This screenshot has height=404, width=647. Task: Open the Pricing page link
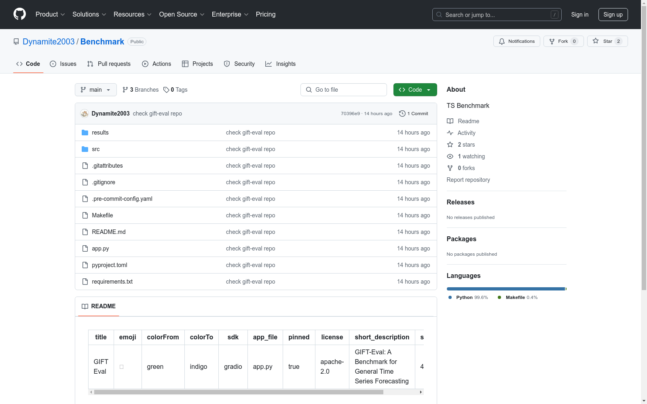(x=266, y=14)
